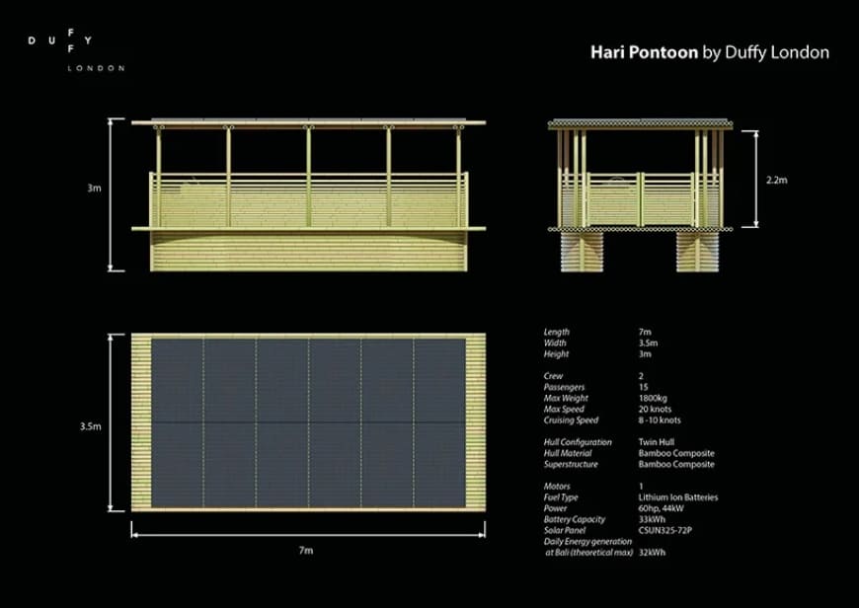Click the '60hp, 44kW' value

coord(662,508)
